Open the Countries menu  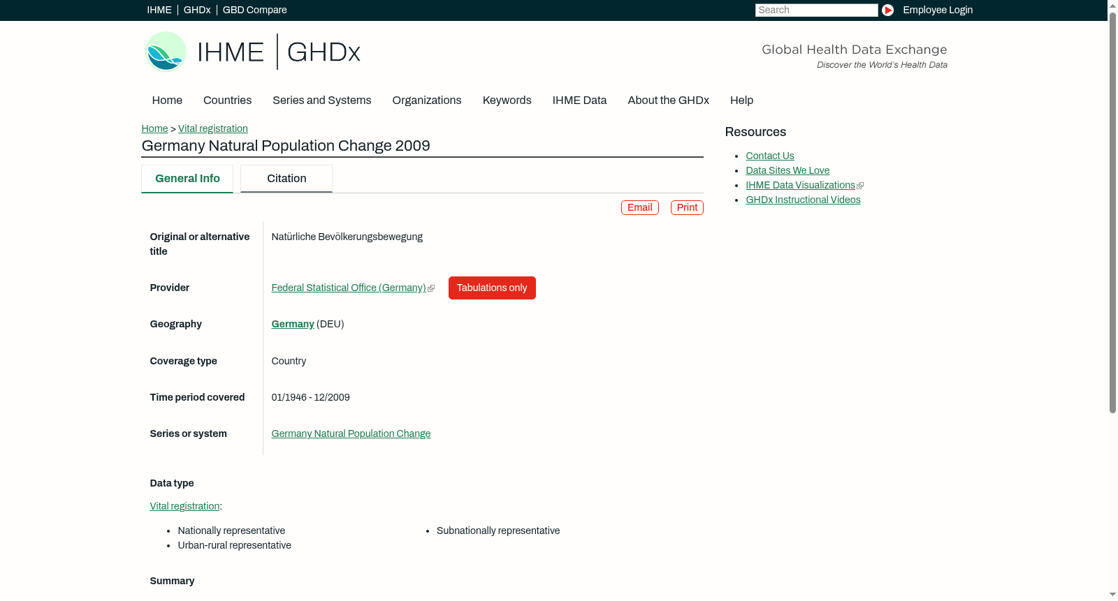(x=227, y=101)
